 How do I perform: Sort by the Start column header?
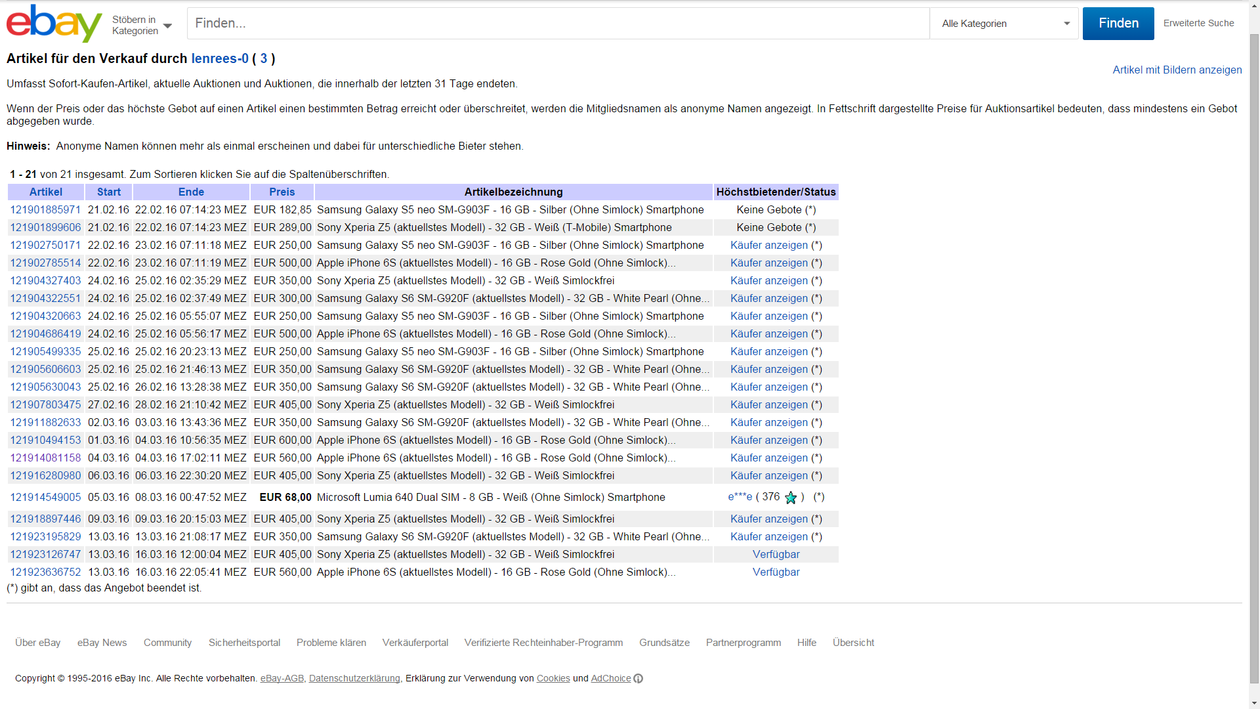tap(109, 192)
